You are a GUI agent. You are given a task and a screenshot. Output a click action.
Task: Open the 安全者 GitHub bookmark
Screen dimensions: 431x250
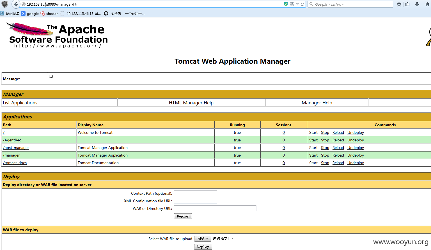124,13
